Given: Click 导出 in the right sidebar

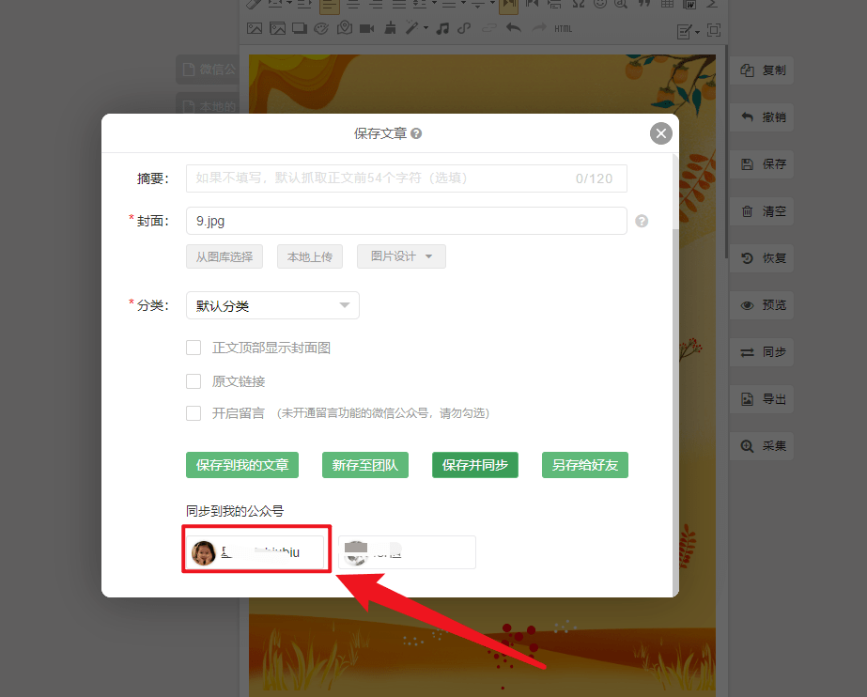Looking at the screenshot, I should click(x=762, y=399).
